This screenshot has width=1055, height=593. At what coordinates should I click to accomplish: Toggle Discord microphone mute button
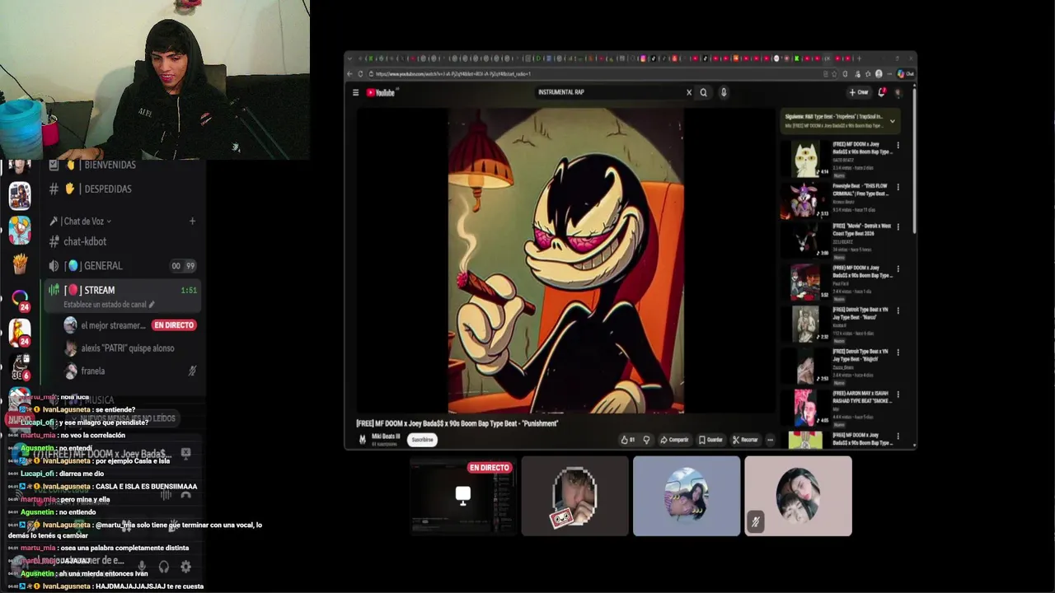click(x=142, y=567)
